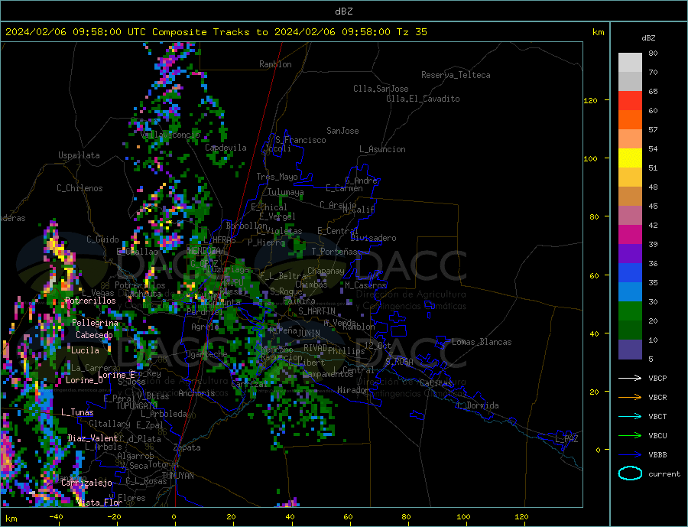Click the JUNIN city label
Screen dimensions: 688x527
coord(309,333)
